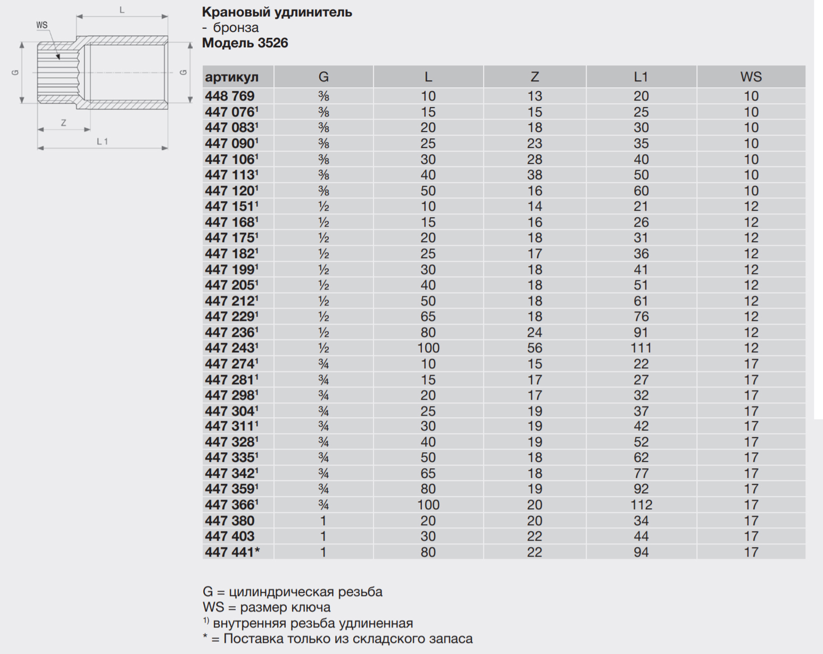Click the Z value 56

[534, 348]
